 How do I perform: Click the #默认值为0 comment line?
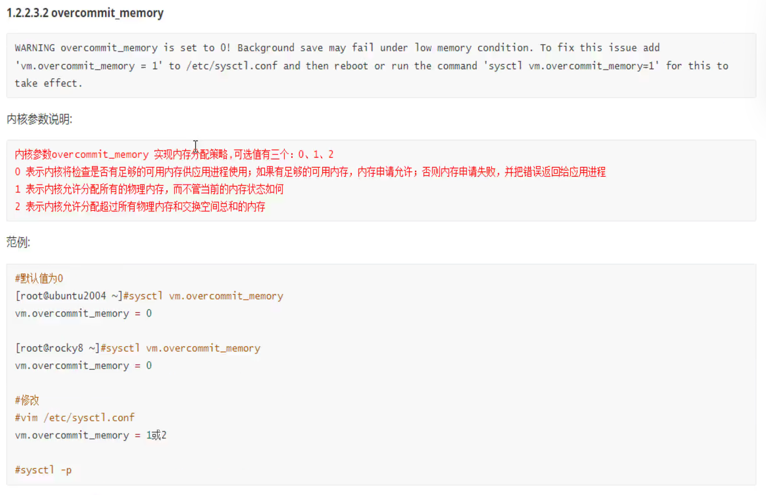click(39, 279)
